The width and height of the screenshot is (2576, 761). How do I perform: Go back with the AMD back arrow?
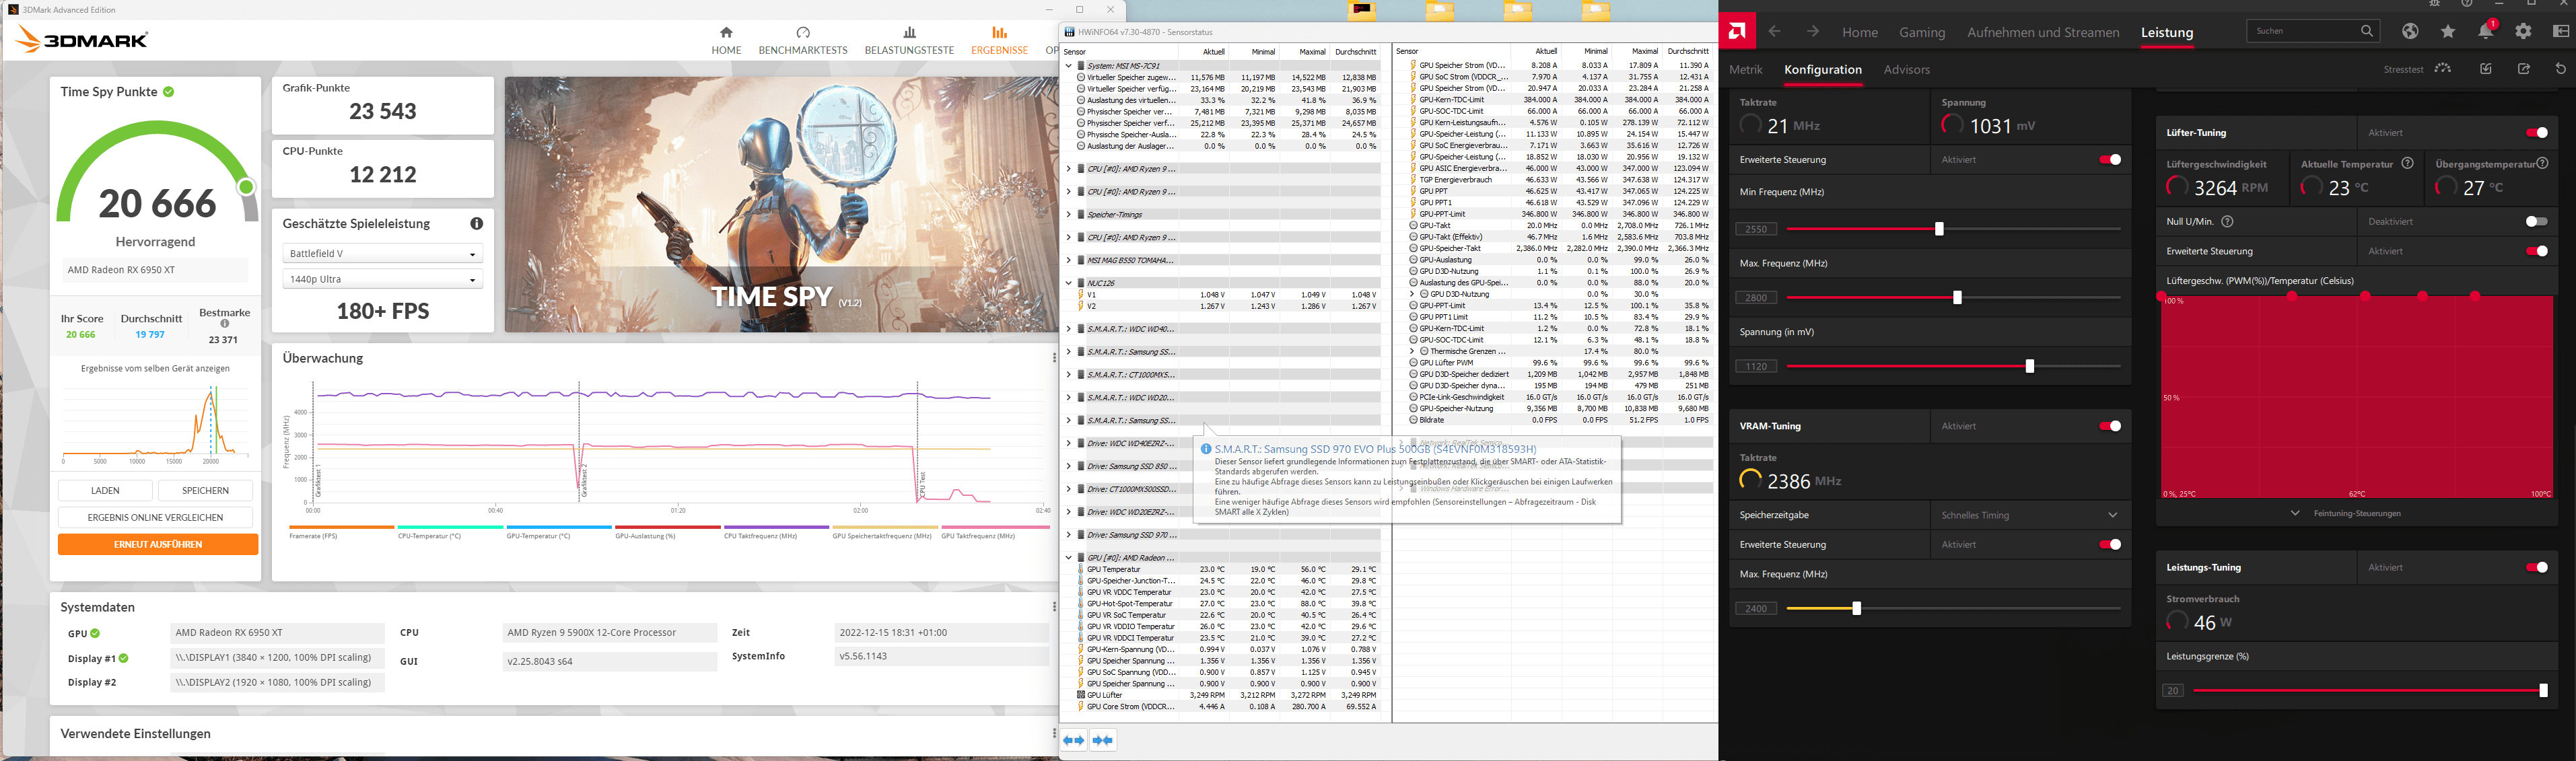coord(1774,32)
